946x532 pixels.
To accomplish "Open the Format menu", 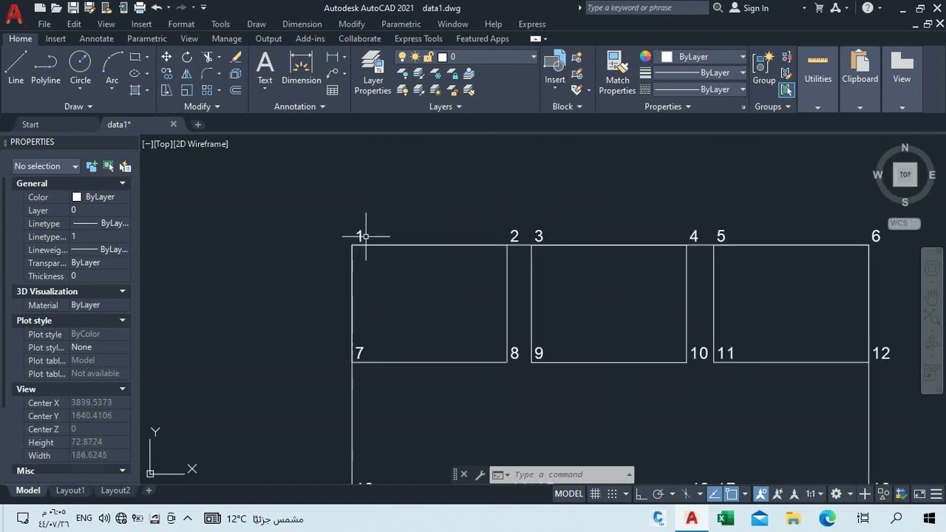I will [181, 24].
